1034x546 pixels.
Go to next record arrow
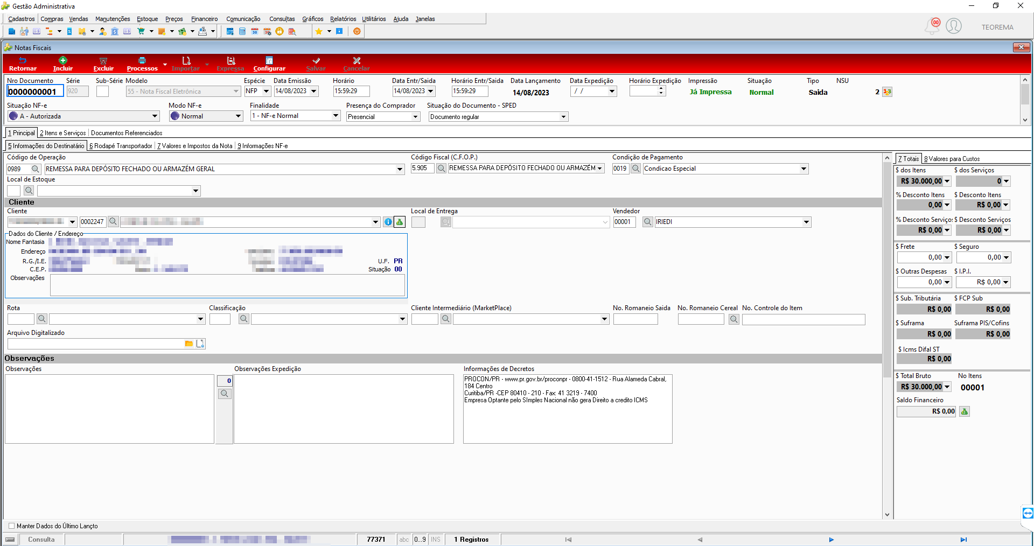click(x=831, y=540)
